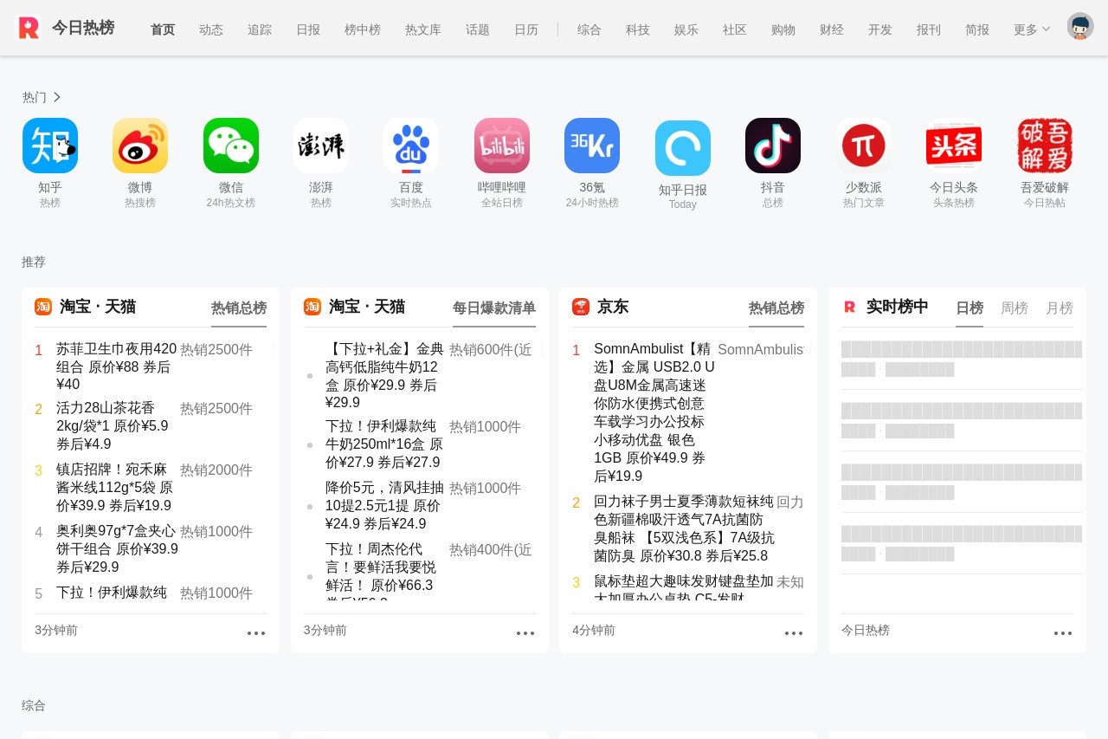Open the 36Kr (36氪) icon
The image size is (1108, 739).
point(592,146)
